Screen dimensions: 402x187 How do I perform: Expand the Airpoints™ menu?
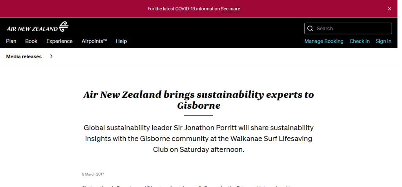point(94,41)
